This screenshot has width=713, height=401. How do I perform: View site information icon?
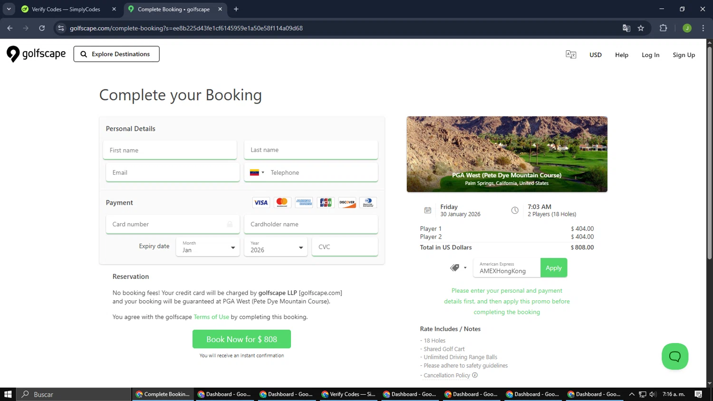[x=61, y=28]
